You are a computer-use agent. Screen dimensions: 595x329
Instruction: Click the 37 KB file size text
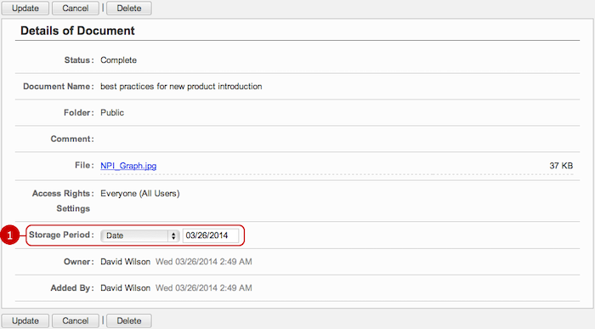561,166
